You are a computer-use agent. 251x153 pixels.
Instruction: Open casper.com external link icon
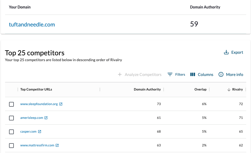tap(40, 132)
